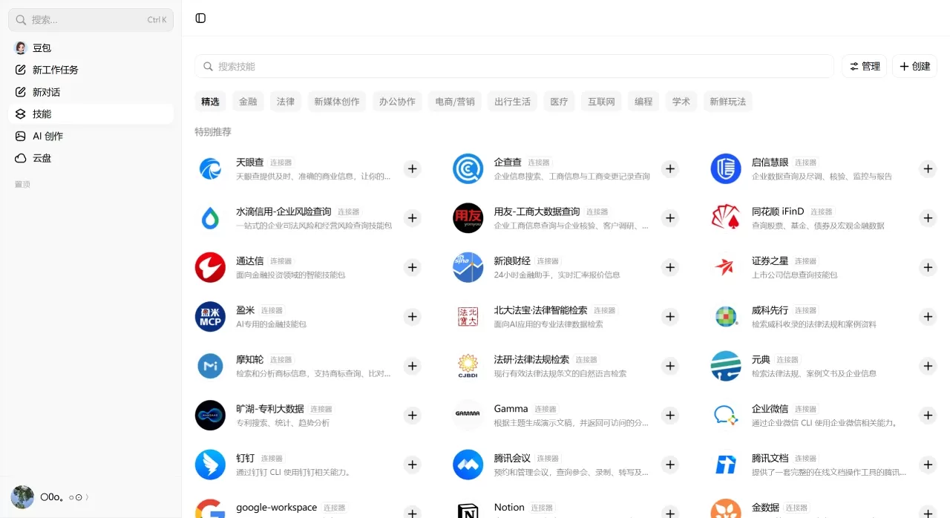
Task: Click the 启信慧眼 logo icon
Action: [726, 169]
